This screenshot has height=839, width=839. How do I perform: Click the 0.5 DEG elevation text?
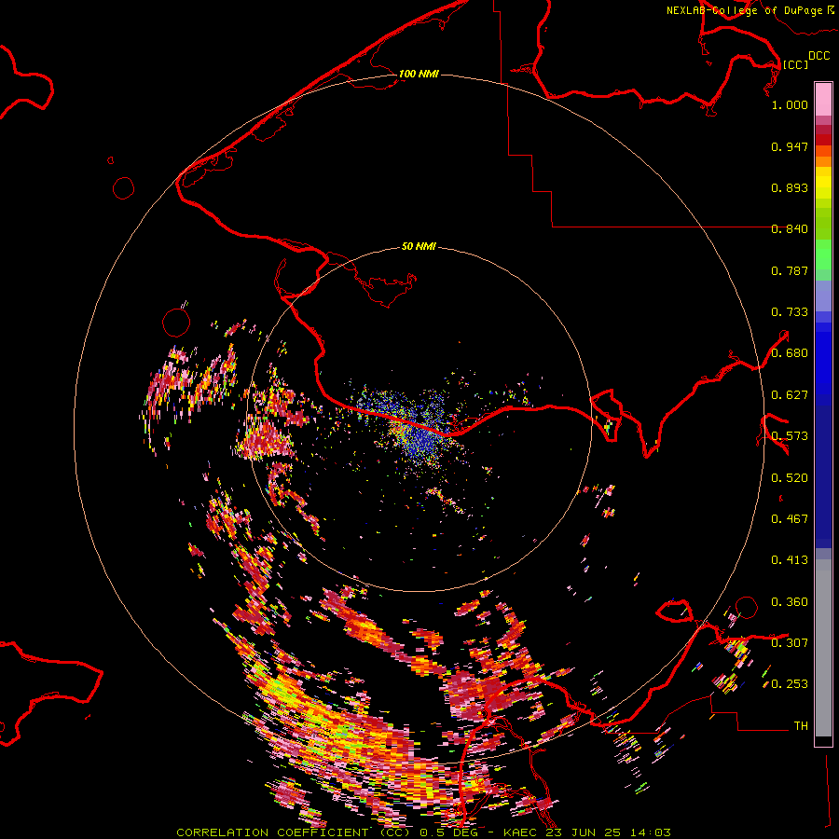pos(448,832)
